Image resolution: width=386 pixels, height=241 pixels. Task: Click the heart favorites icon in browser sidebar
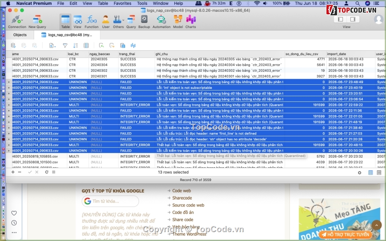coord(14,213)
